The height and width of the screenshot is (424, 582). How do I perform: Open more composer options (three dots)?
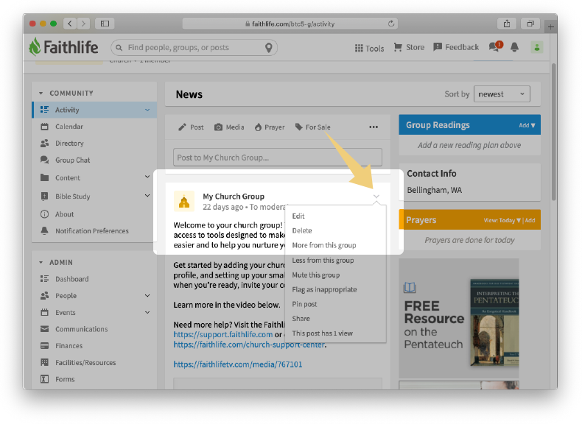pyautogui.click(x=374, y=127)
